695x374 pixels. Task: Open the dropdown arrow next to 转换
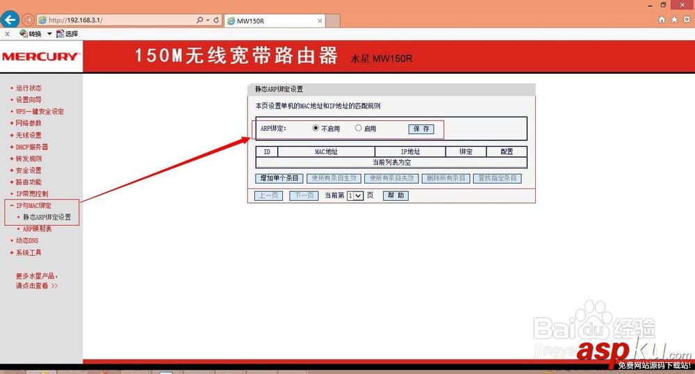pyautogui.click(x=49, y=33)
